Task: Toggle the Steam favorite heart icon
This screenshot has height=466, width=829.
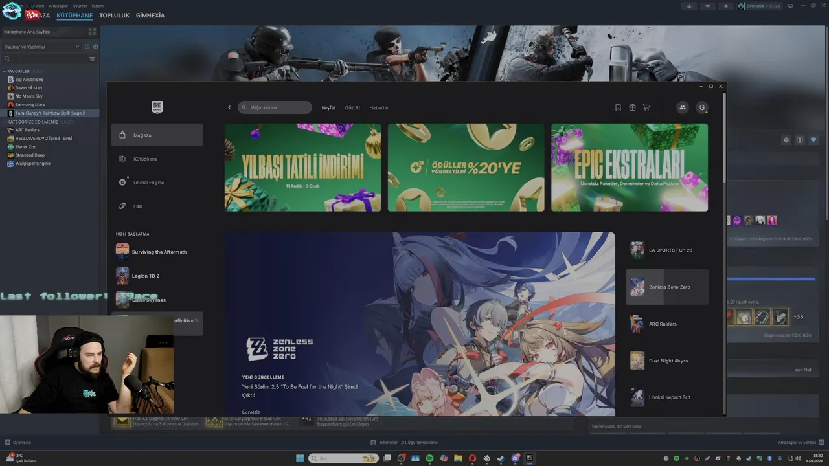Action: click(x=813, y=140)
